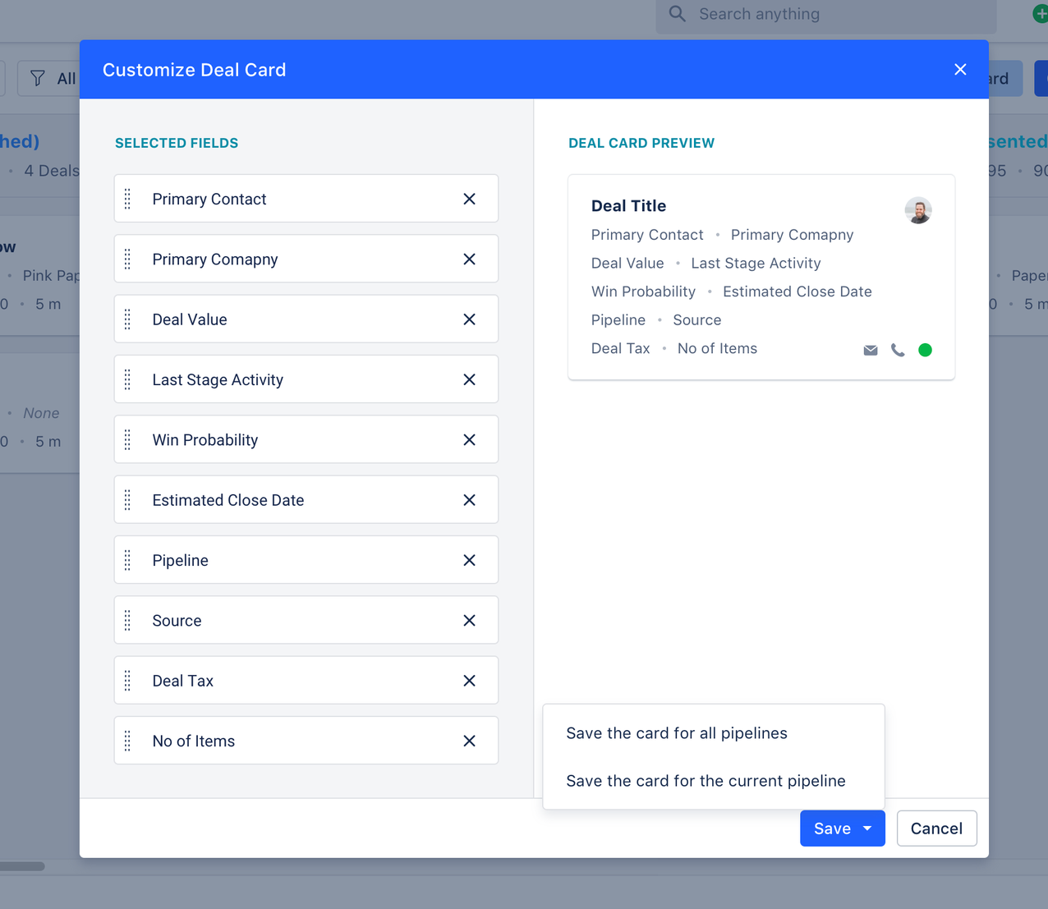Click 'Pipeline' text in card preview
Screen dimensions: 1048x909
[618, 320]
